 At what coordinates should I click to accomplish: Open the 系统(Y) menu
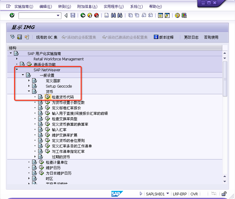pyautogui.click(x=136, y=7)
